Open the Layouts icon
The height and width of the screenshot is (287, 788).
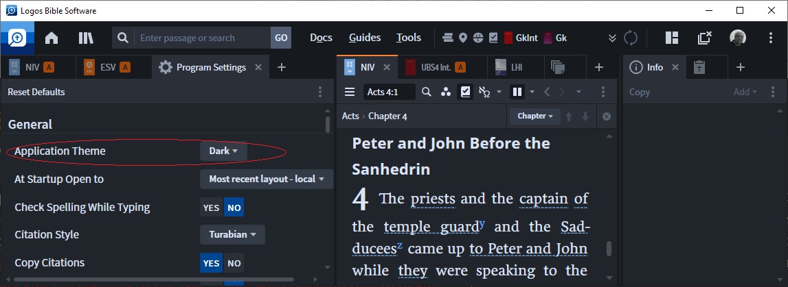coord(671,38)
